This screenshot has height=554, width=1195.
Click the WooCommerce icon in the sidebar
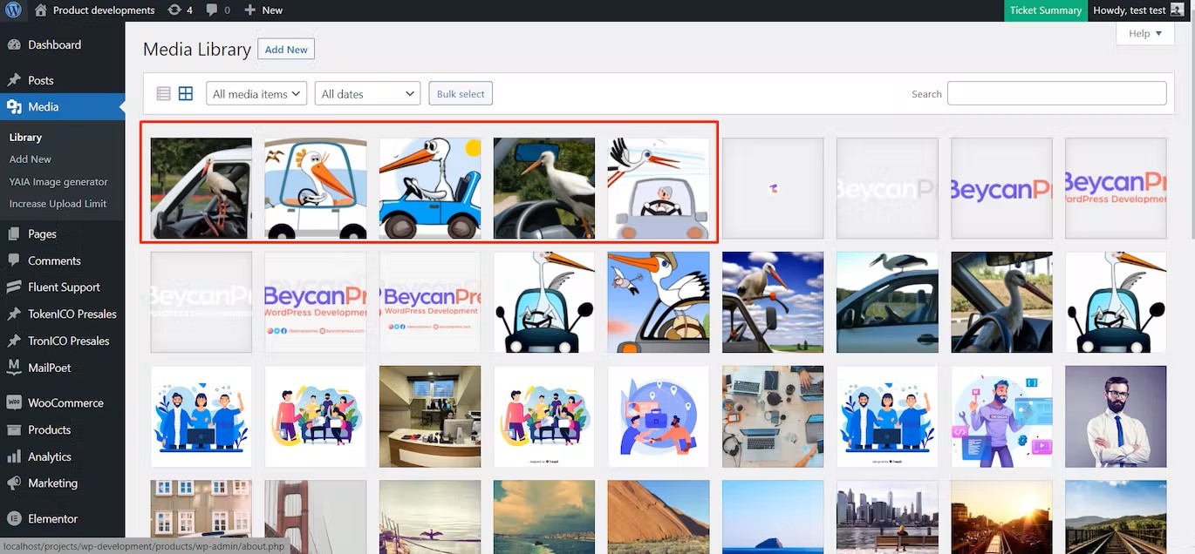[14, 403]
